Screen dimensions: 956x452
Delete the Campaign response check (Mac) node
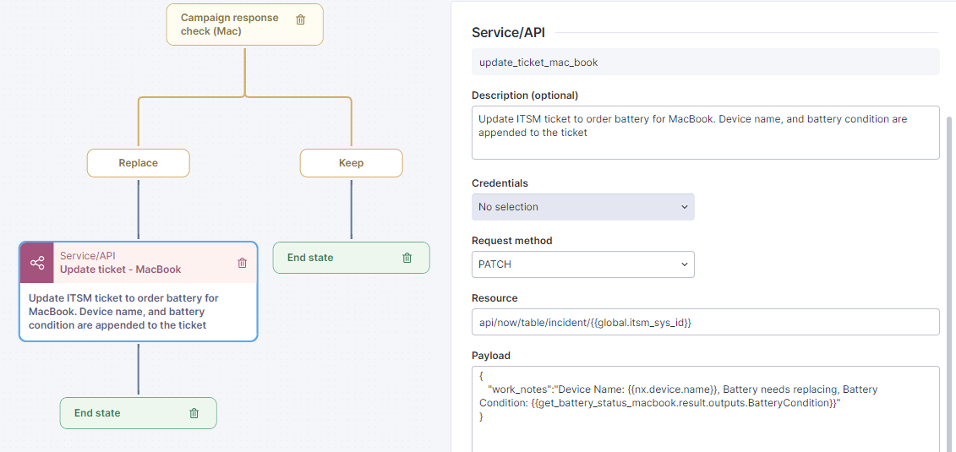[301, 19]
